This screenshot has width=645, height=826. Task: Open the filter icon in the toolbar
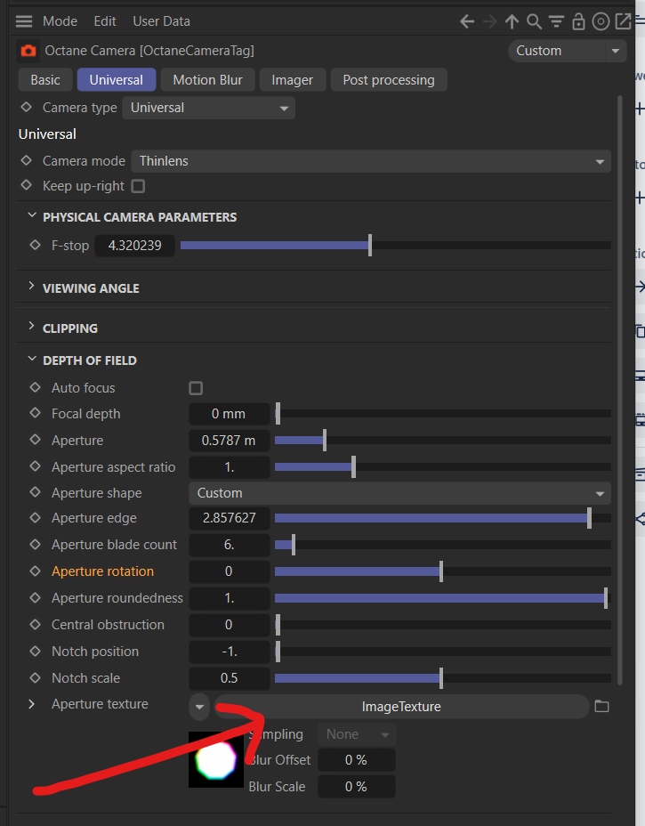[556, 21]
